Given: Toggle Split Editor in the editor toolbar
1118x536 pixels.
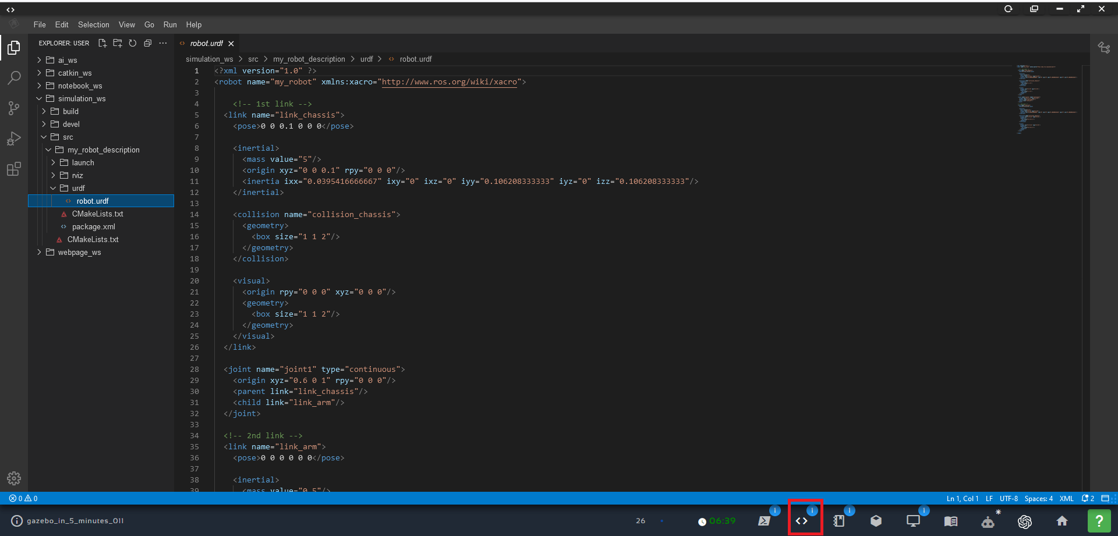Looking at the screenshot, I should coord(1105,48).
